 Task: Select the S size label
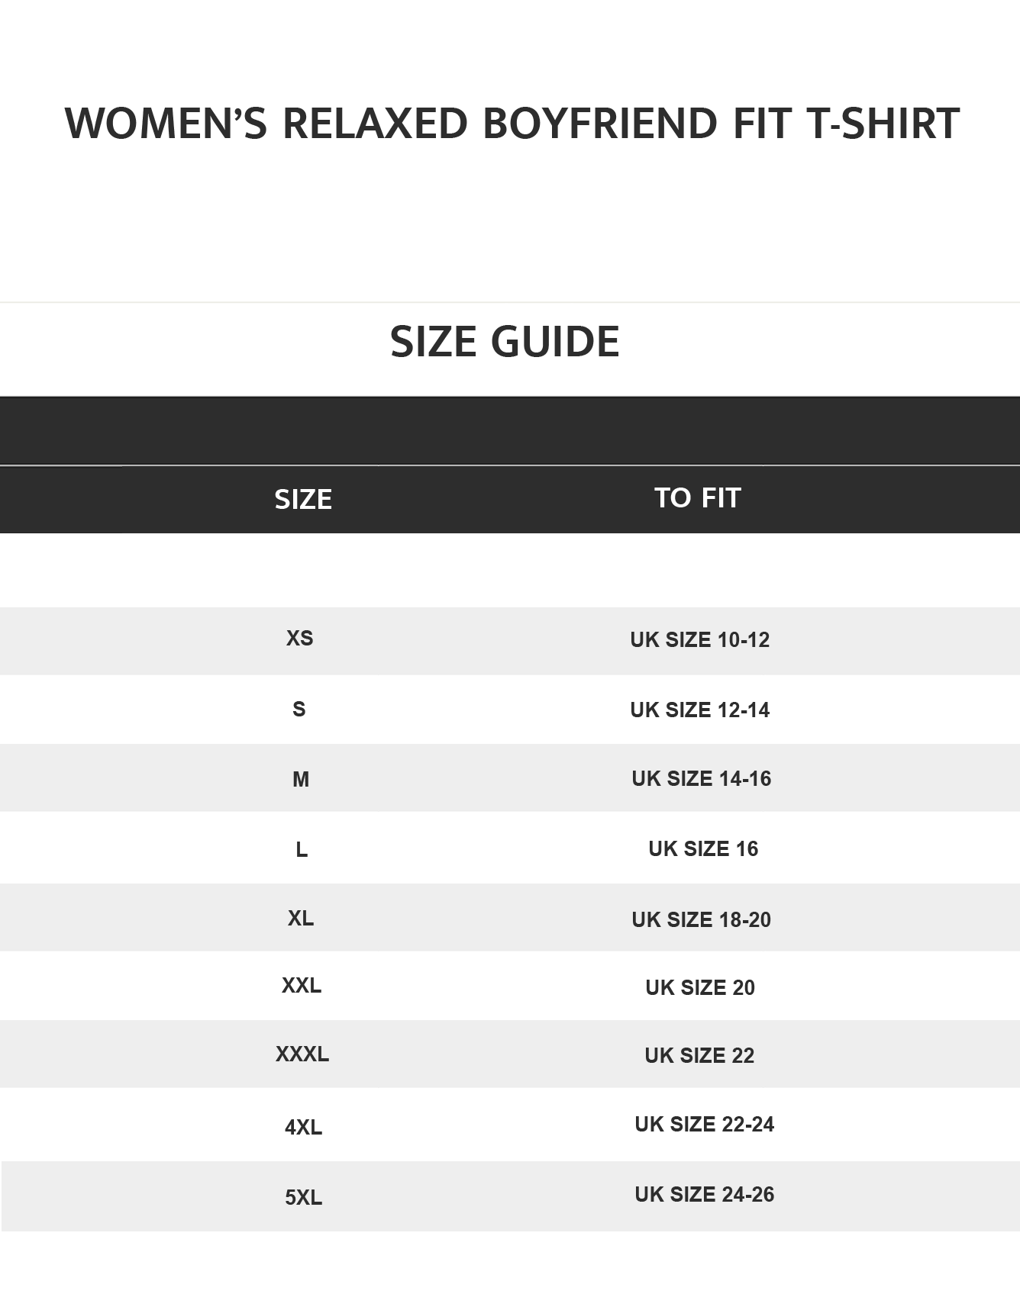pyautogui.click(x=299, y=710)
